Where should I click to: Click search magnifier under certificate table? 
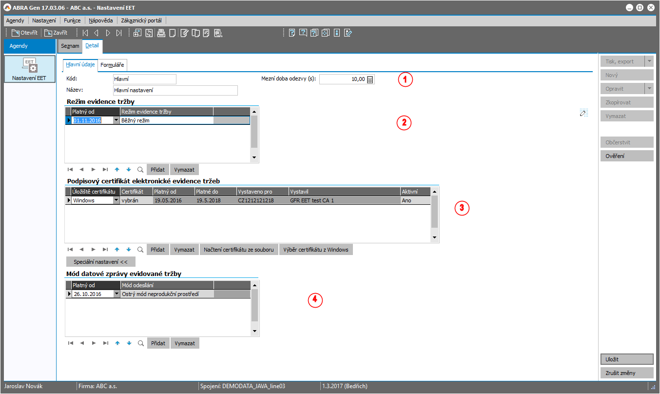tap(140, 250)
